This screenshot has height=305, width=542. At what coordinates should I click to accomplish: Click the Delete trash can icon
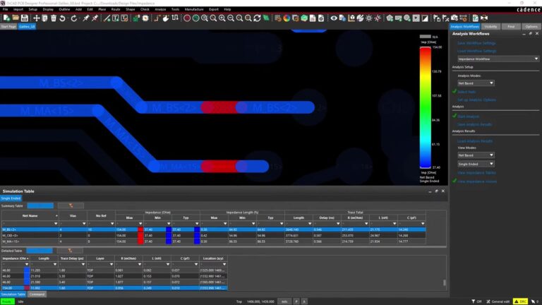click(x=54, y=18)
